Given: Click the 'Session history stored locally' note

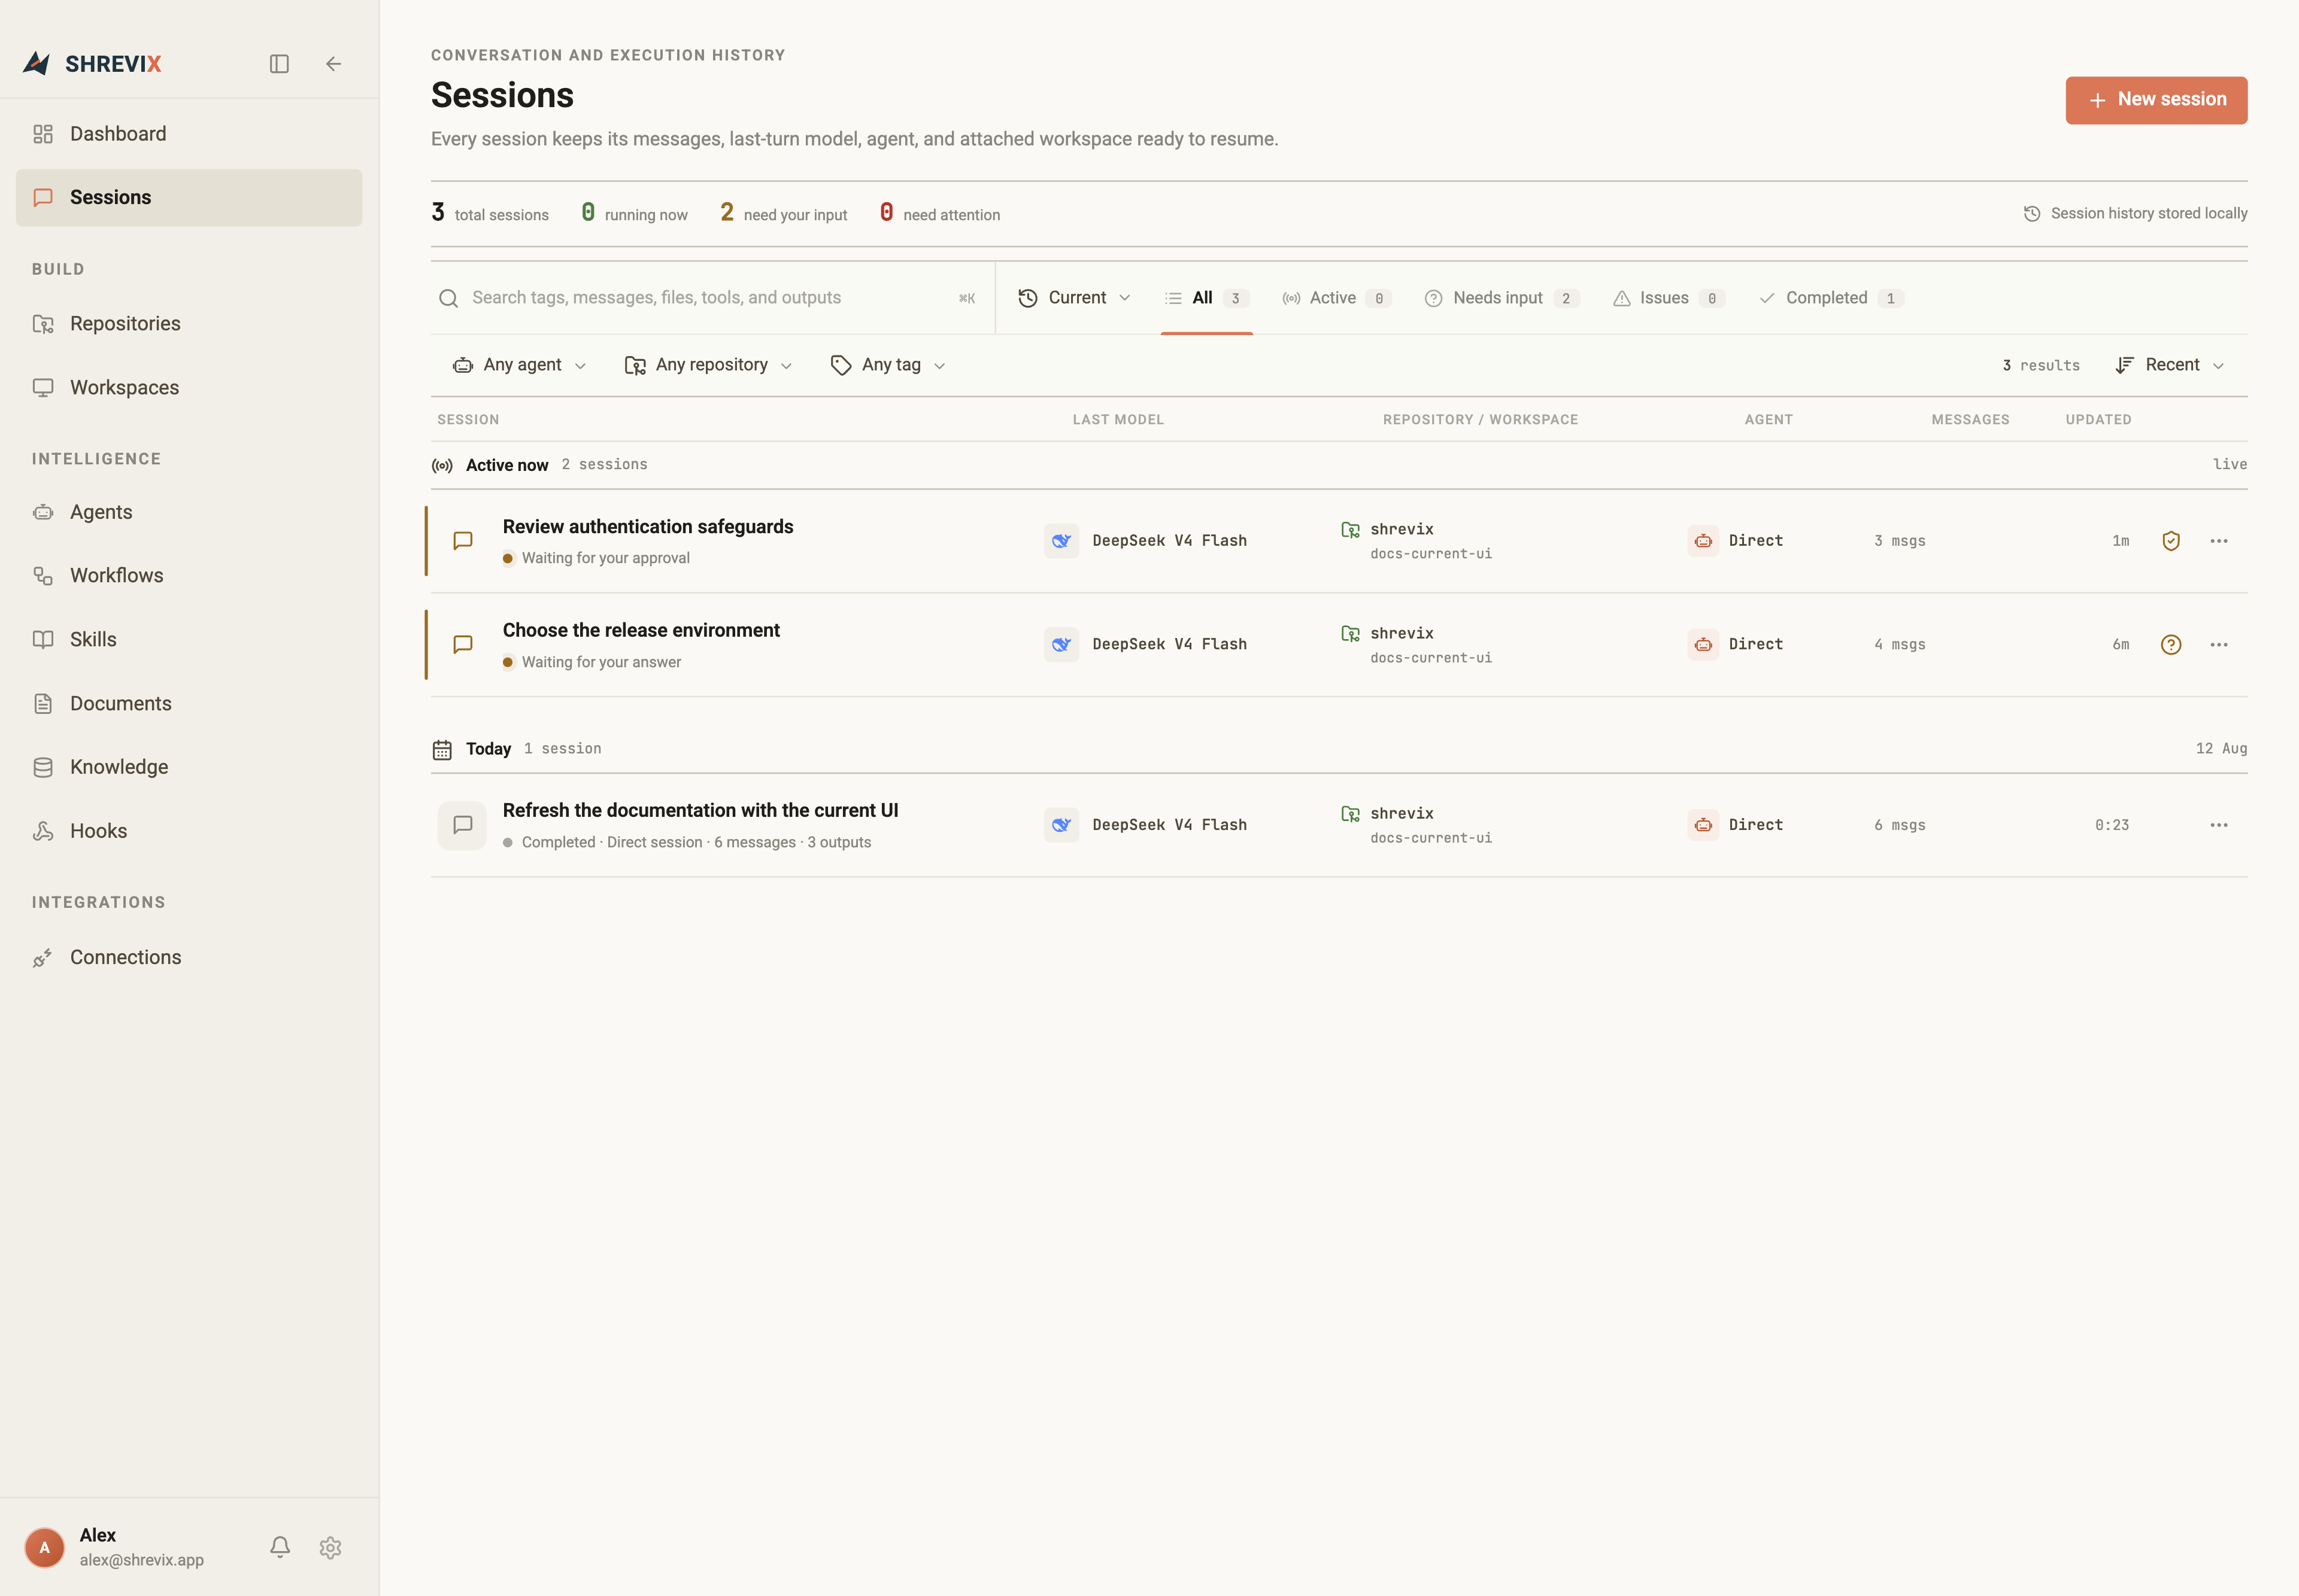Looking at the screenshot, I should (x=2135, y=214).
